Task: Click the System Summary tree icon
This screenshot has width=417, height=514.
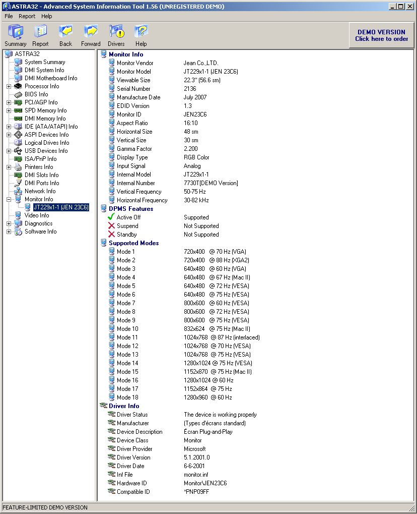Action: point(18,62)
